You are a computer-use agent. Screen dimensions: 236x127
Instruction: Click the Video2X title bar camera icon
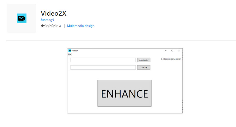point(70,51)
